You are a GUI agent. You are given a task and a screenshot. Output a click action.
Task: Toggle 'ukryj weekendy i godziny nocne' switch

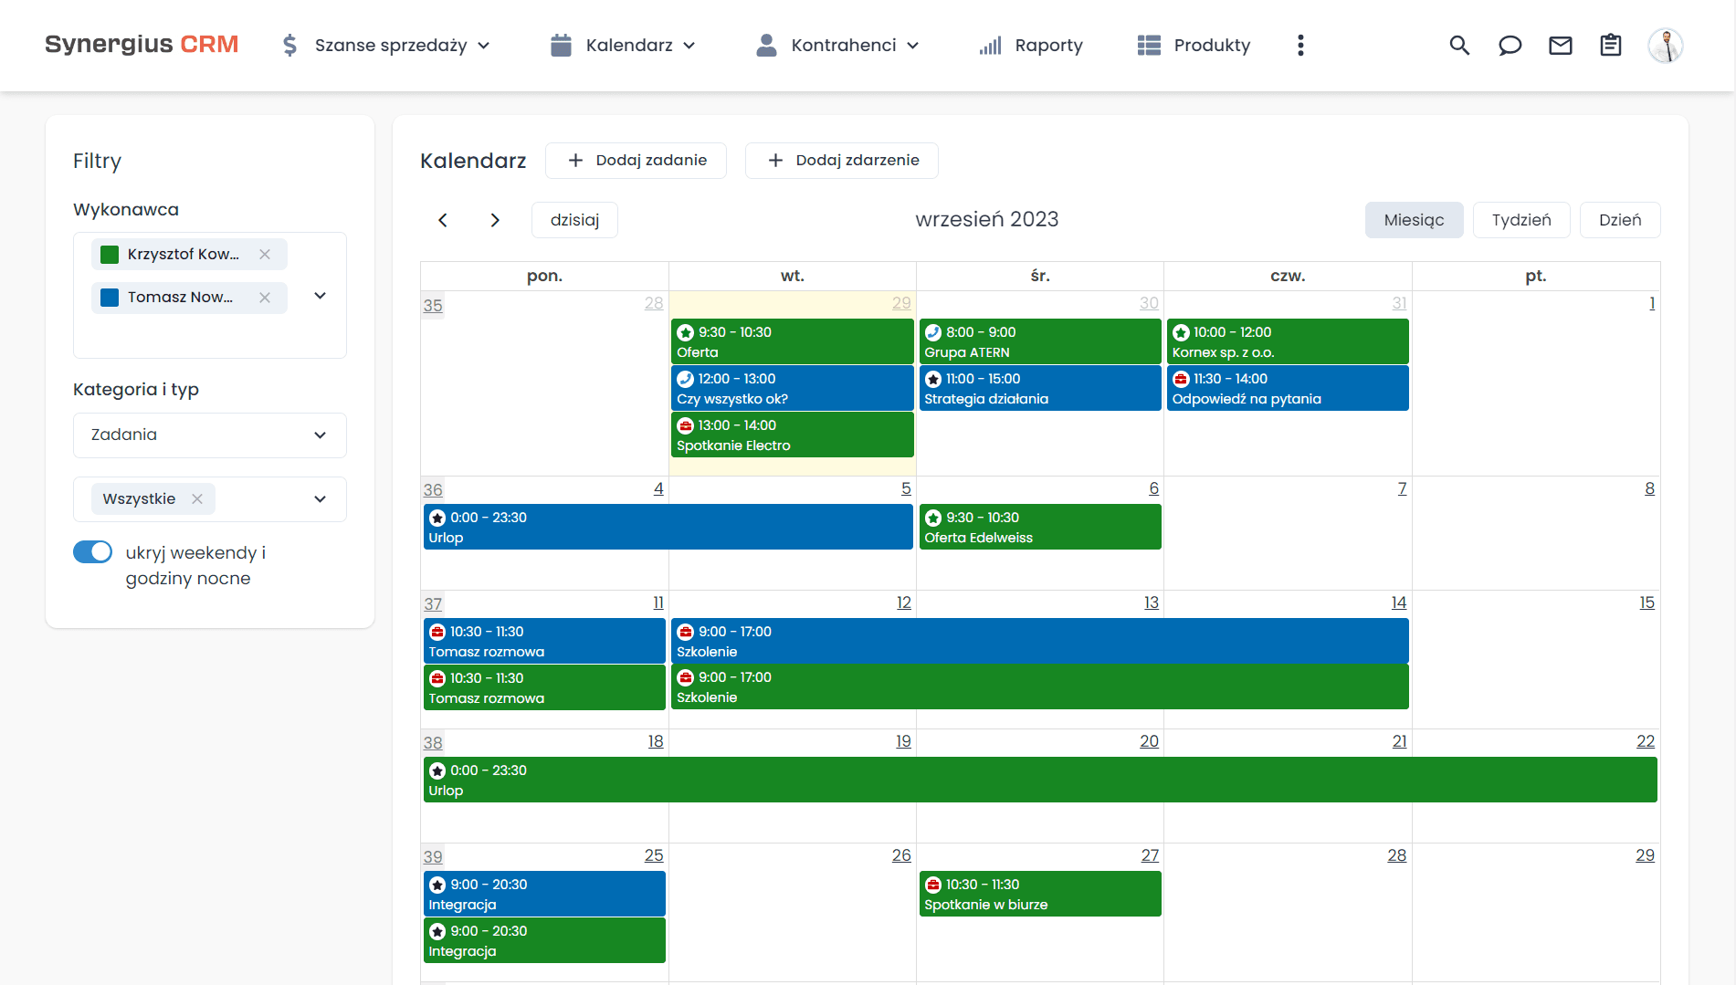(92, 551)
